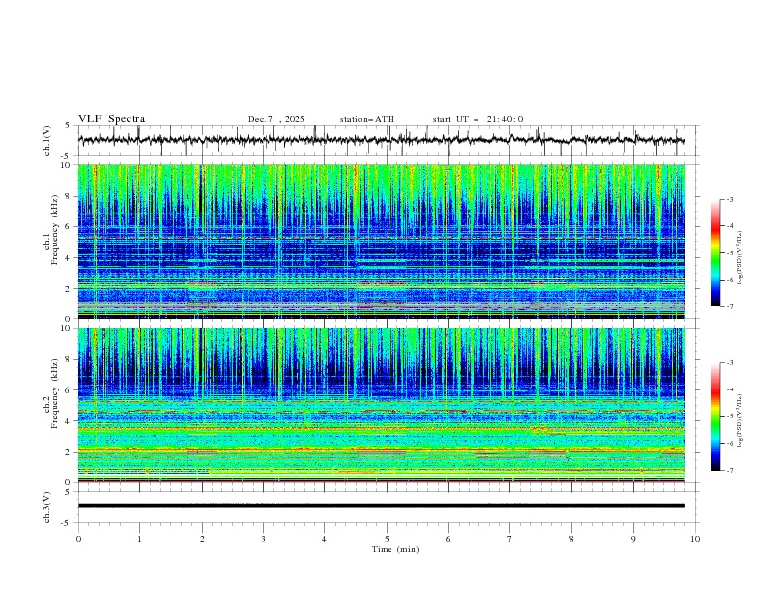Click time axis tick label '8'
Screen dimensions: 783x605
tap(571, 539)
